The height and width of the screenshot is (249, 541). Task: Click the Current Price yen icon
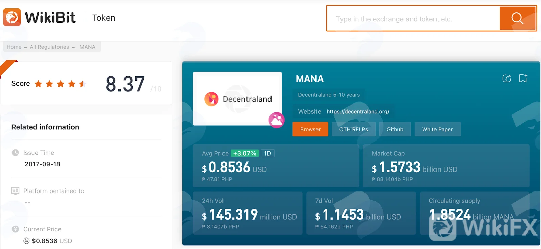pyautogui.click(x=15, y=229)
